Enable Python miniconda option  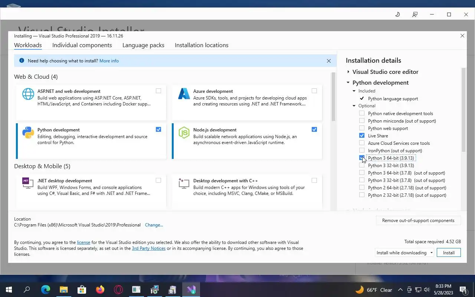(362, 121)
